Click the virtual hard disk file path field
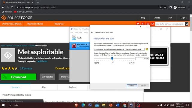This screenshot has height=108, width=192. coord(119,49)
